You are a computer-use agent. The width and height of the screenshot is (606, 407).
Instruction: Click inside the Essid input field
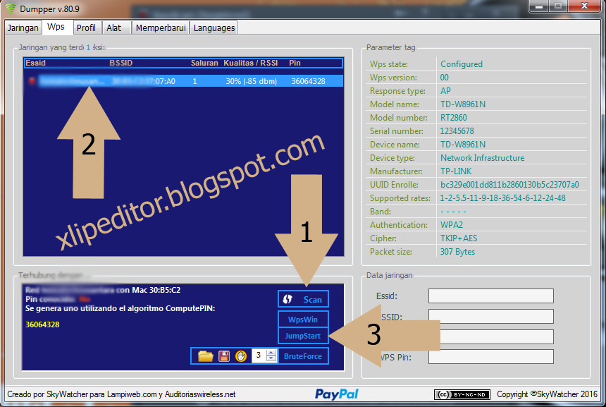pos(491,296)
